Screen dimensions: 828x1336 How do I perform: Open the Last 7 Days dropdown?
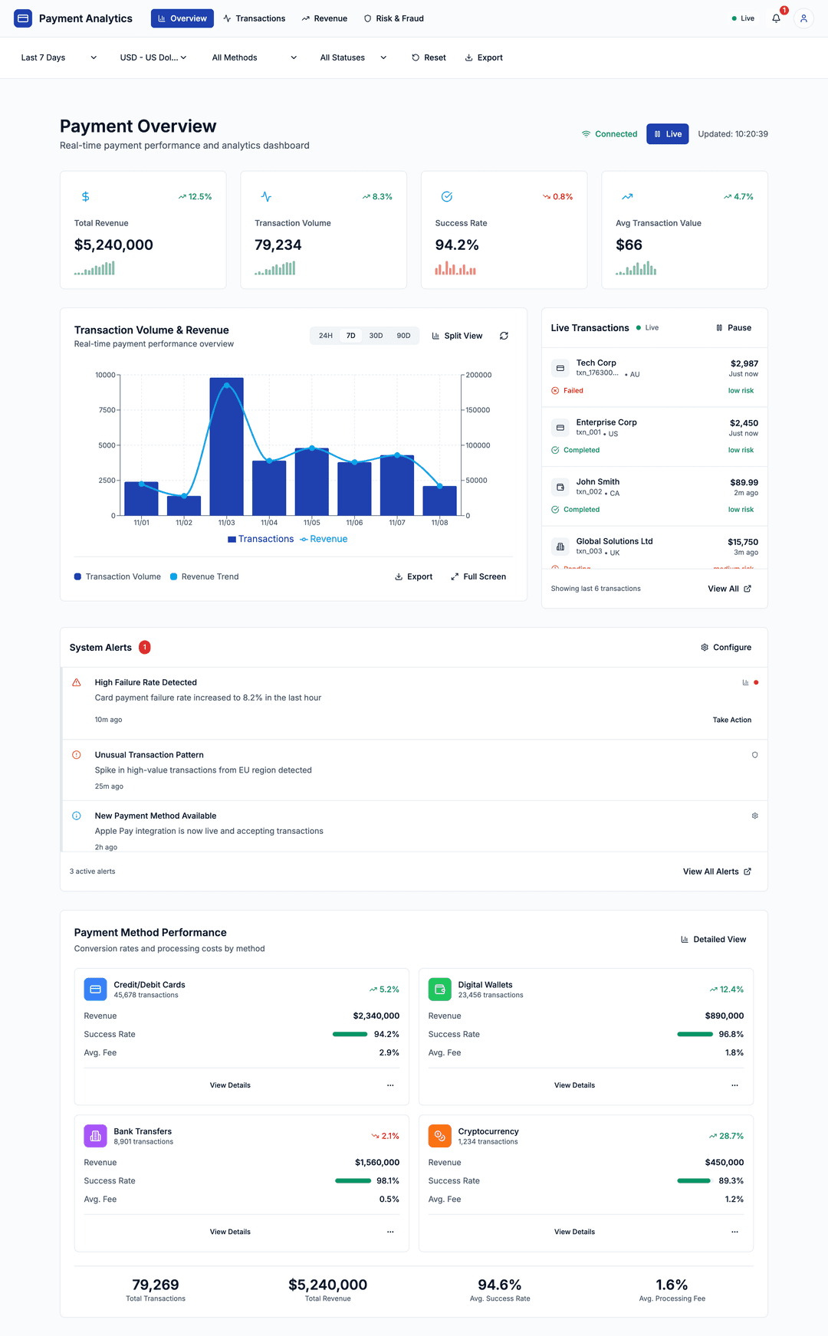point(59,57)
